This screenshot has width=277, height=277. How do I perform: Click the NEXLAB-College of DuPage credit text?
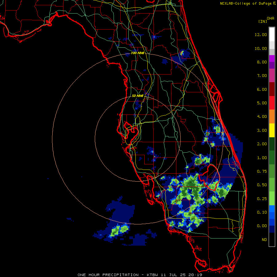pyautogui.click(x=246, y=3)
